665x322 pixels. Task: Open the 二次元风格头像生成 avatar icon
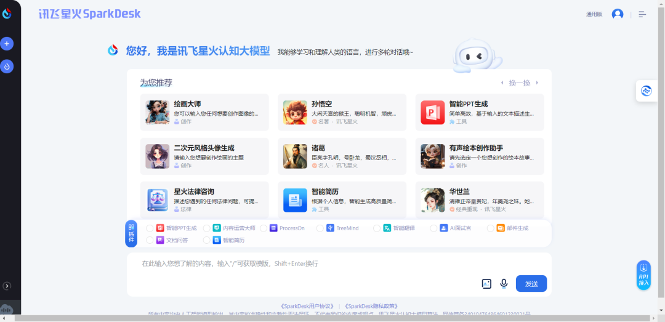tap(158, 156)
